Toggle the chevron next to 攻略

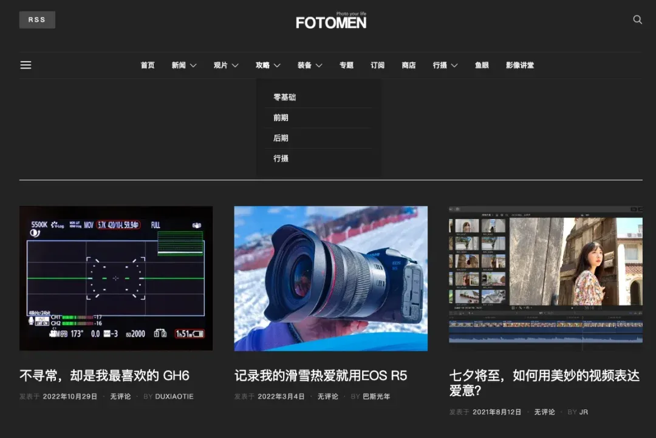pyautogui.click(x=277, y=66)
